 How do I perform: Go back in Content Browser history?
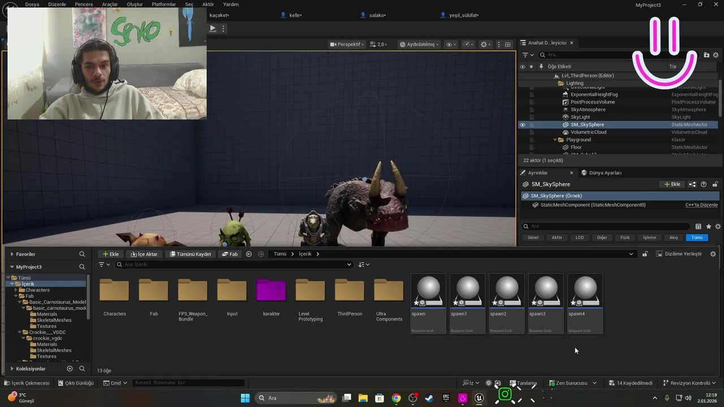[x=249, y=254]
